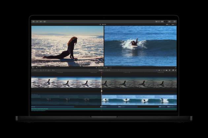Toggle solo selected clips
Image resolution: width=208 pixels, height=138 pixels.
coord(164,70)
